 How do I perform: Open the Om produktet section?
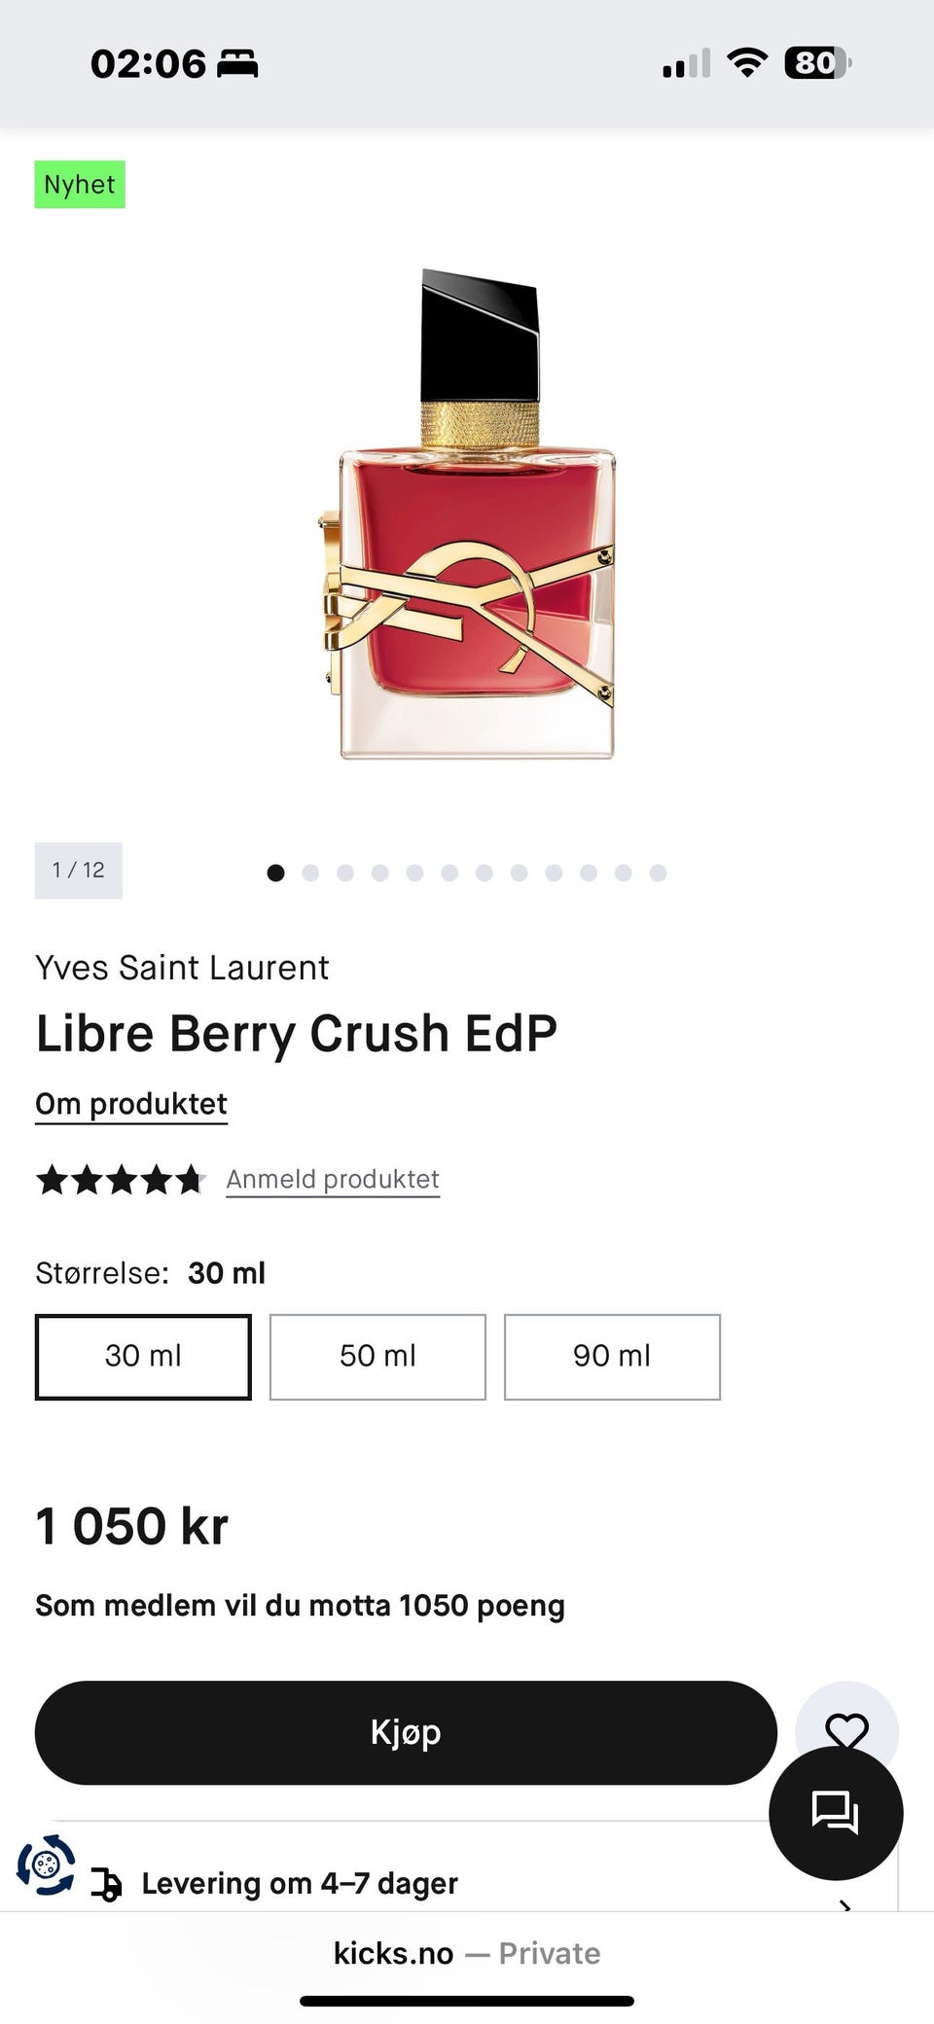[131, 1104]
